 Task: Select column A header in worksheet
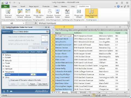click(64, 27)
